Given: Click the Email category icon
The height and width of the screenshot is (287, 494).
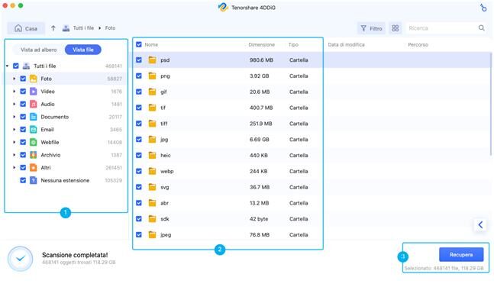Looking at the screenshot, I should (x=34, y=130).
